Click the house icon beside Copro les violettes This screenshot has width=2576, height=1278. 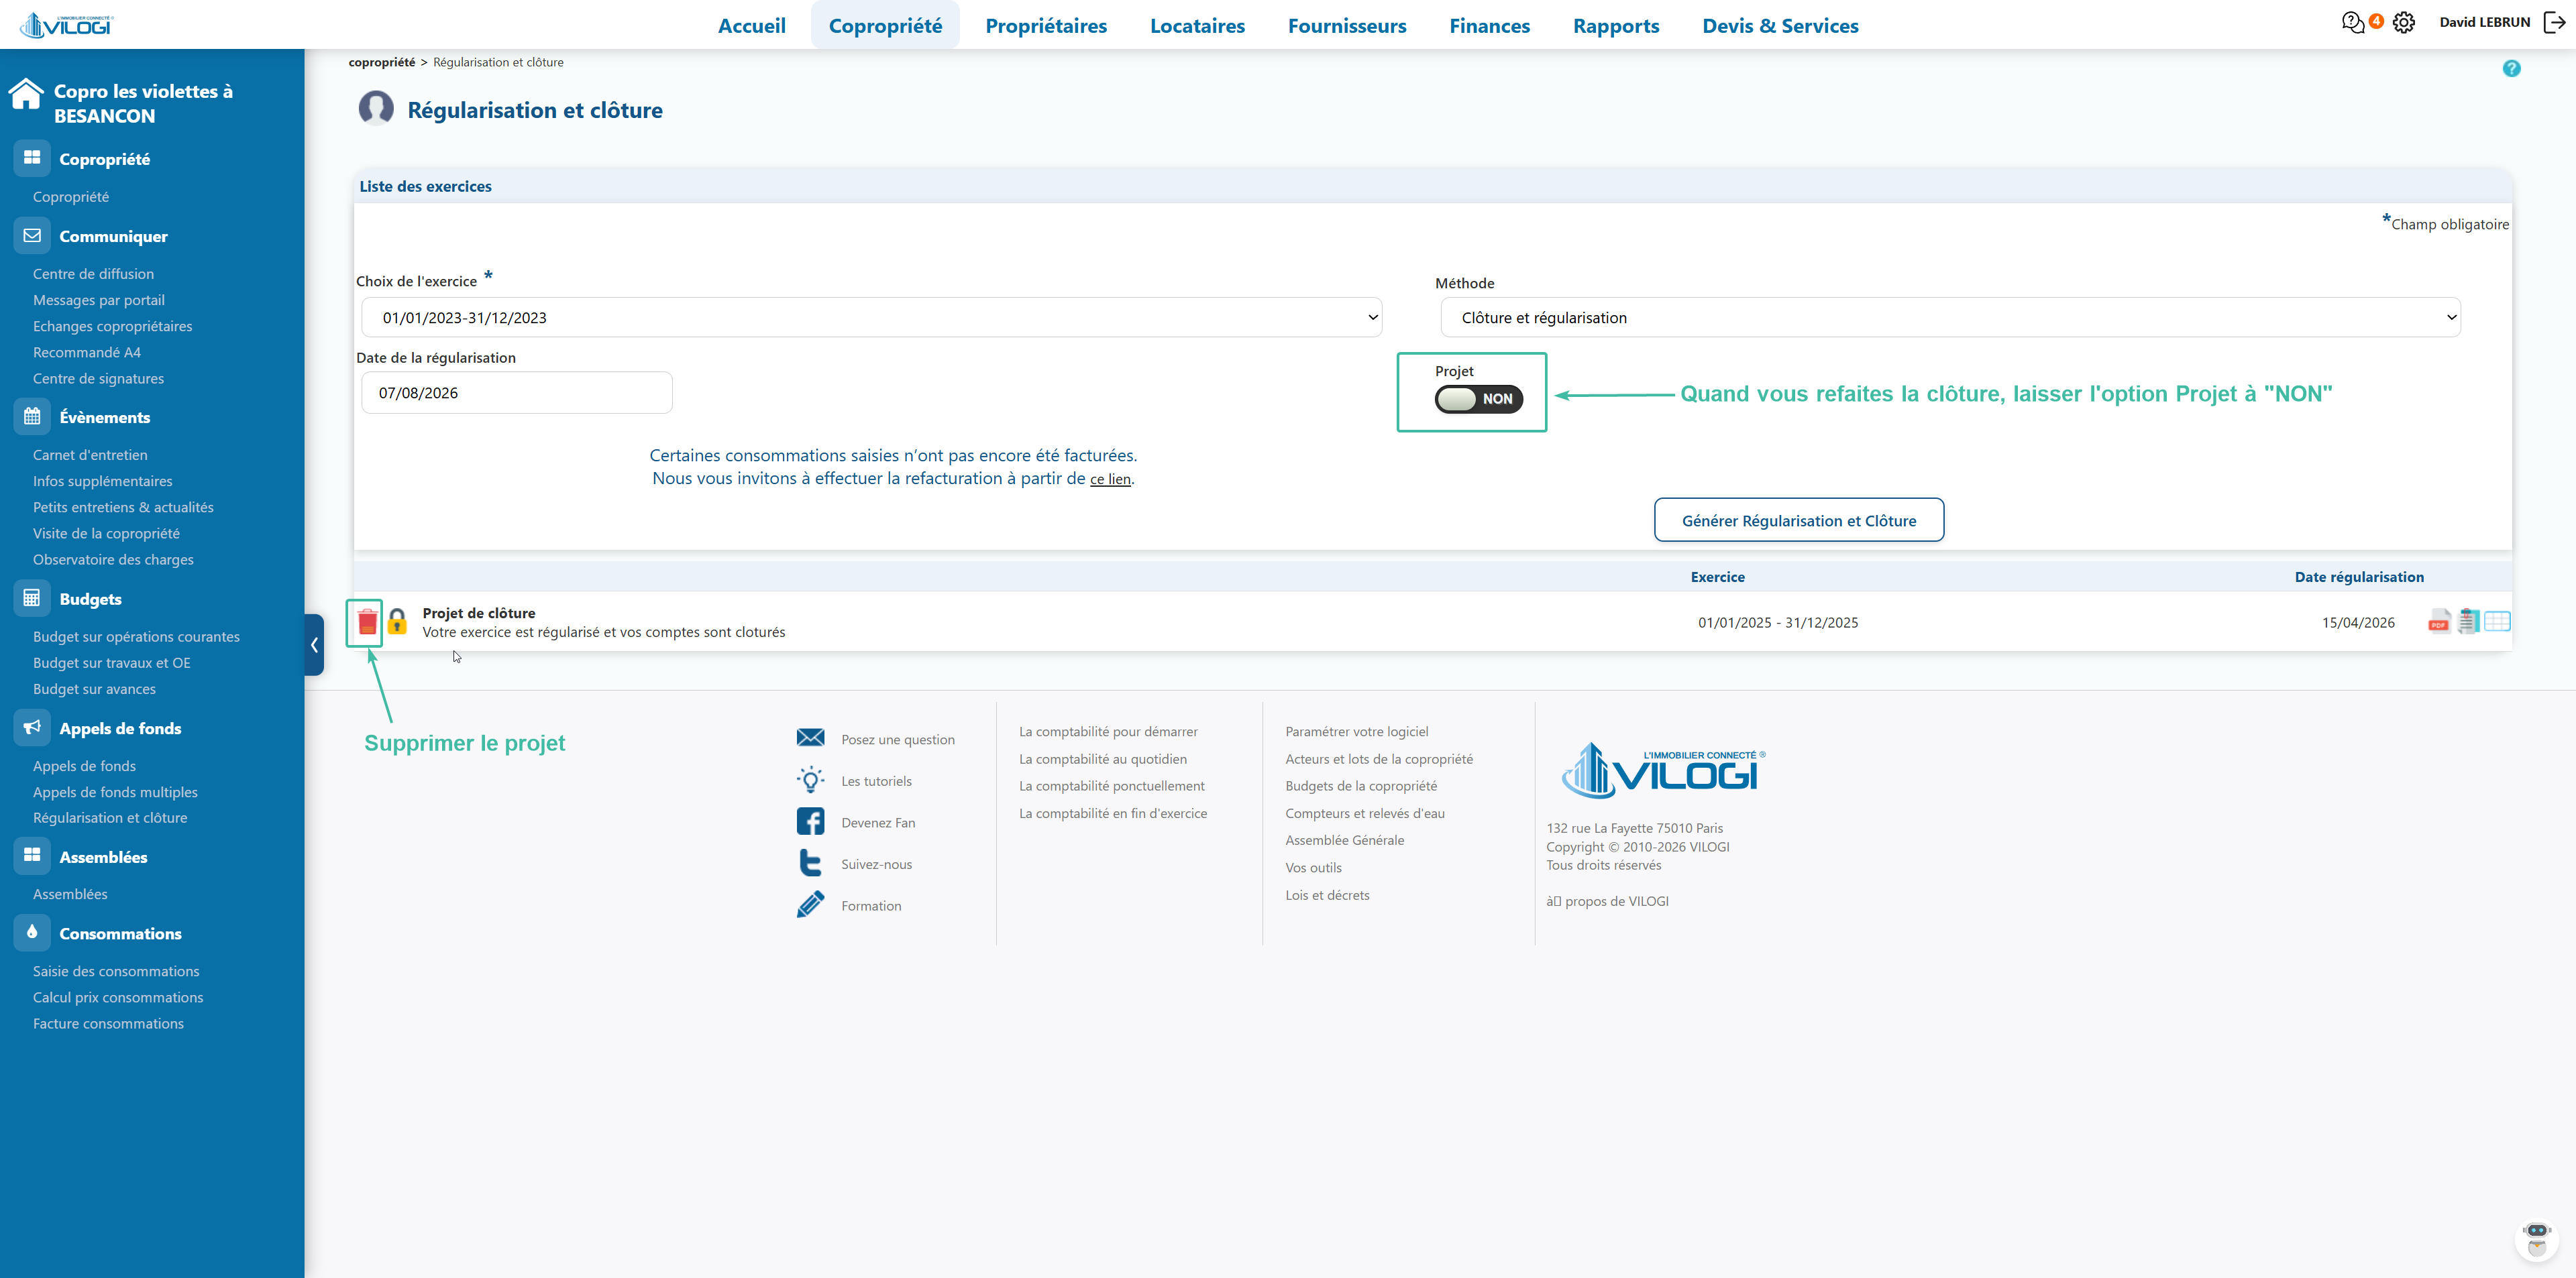pyautogui.click(x=26, y=94)
